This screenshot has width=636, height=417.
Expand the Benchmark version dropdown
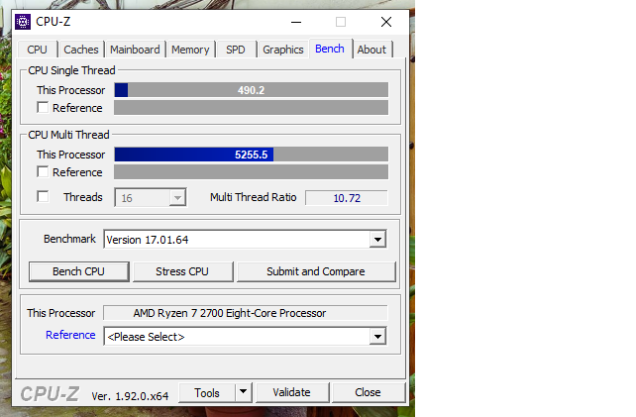[245, 240]
